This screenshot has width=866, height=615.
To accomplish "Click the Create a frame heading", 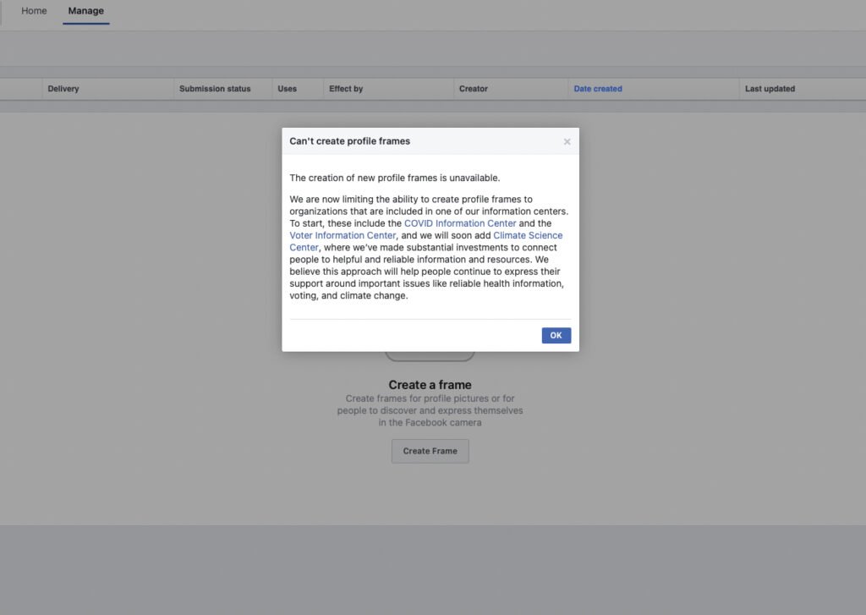I will [x=430, y=385].
